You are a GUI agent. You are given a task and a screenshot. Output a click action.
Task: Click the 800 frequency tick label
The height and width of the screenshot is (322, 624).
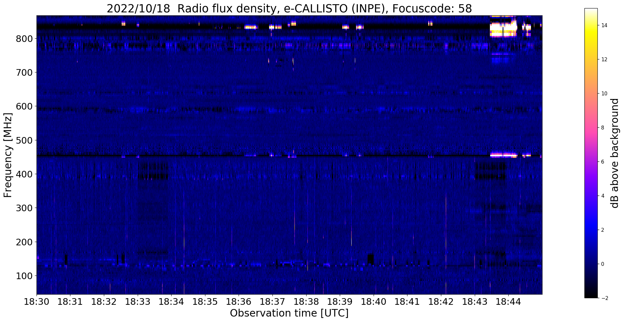pos(25,39)
